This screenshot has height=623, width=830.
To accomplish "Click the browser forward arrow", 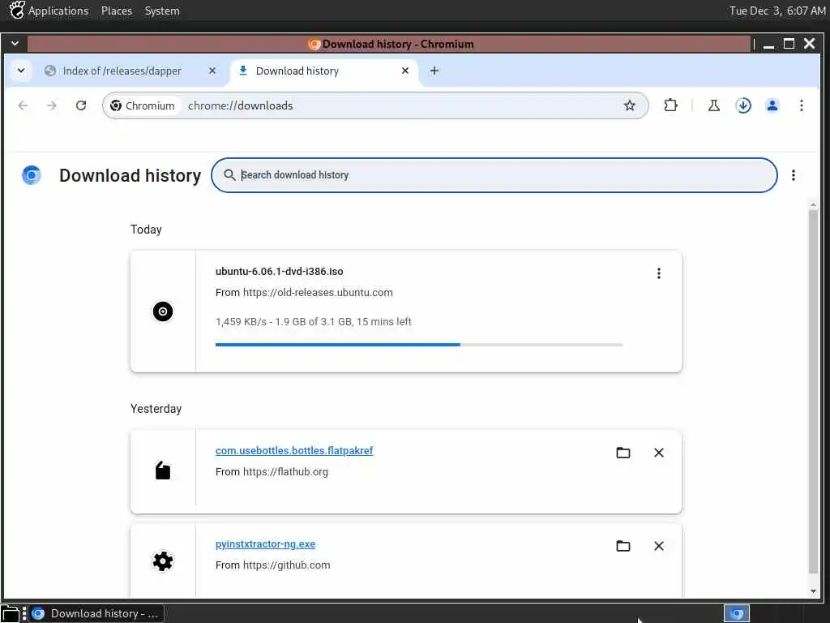I will point(51,105).
